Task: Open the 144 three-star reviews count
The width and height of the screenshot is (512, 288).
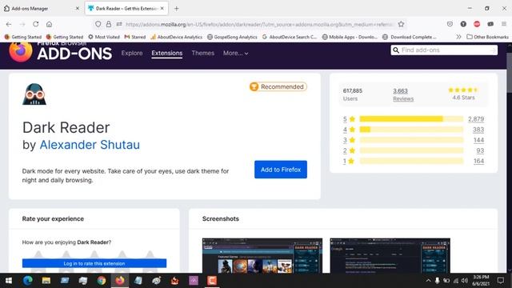Action: [478, 140]
